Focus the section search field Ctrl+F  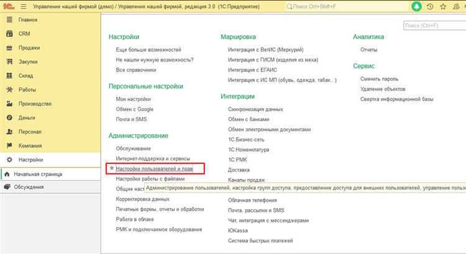[434, 25]
